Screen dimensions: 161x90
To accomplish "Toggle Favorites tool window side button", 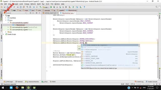I will click(1, 62).
